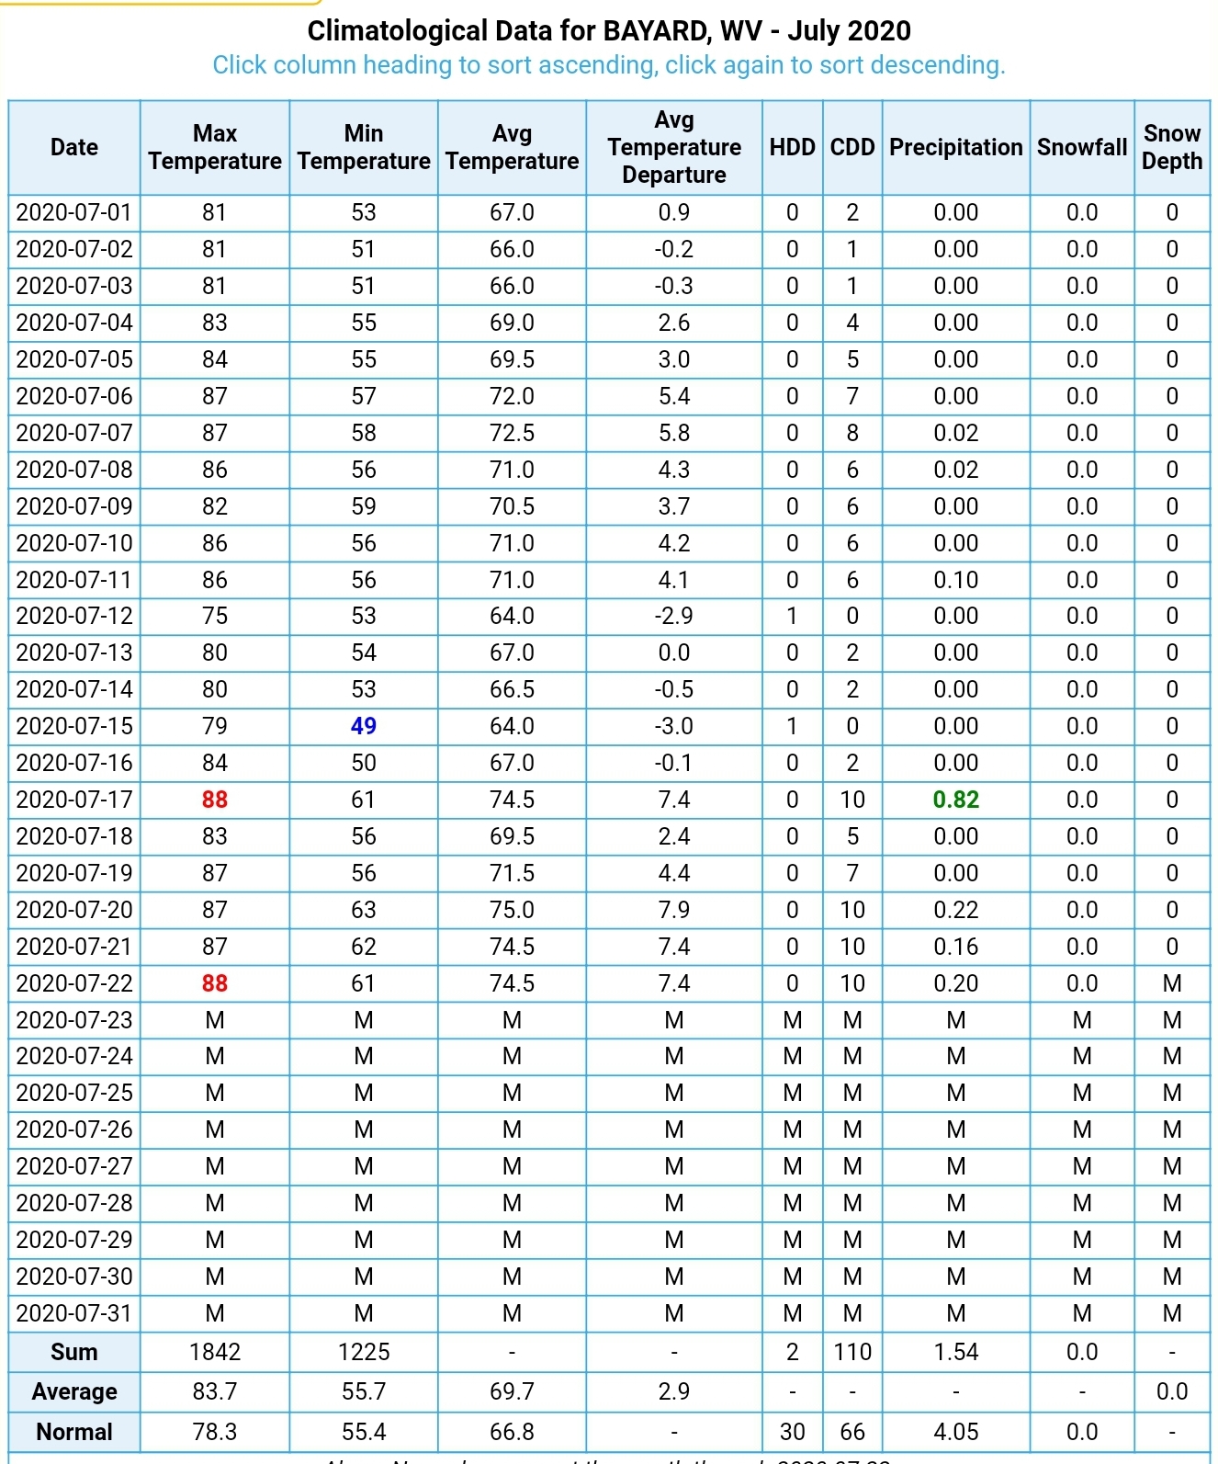Image resolution: width=1218 pixels, height=1464 pixels.
Task: Select the 2020-07-01 date cell
Action: click(x=74, y=212)
